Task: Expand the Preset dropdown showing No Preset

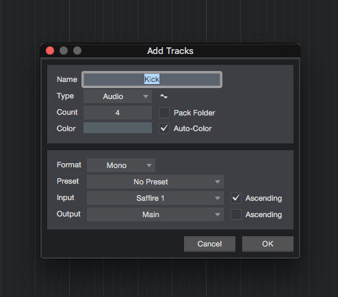Action: point(155,182)
